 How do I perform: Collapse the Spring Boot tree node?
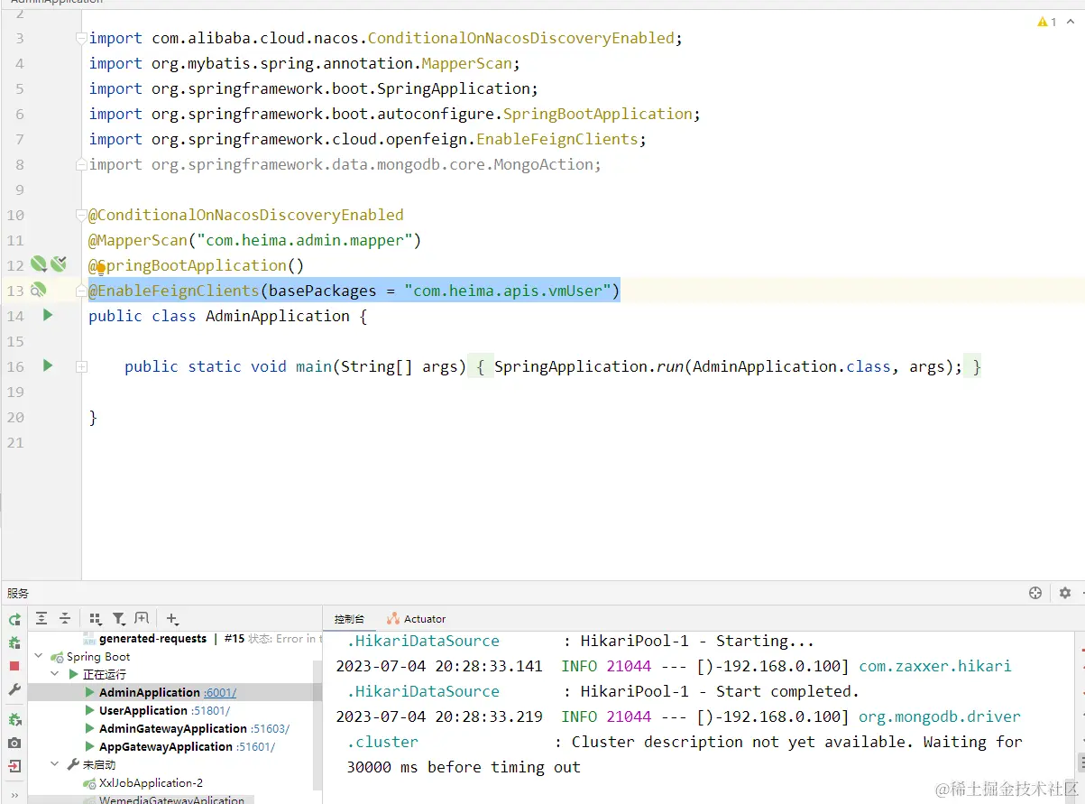click(39, 657)
